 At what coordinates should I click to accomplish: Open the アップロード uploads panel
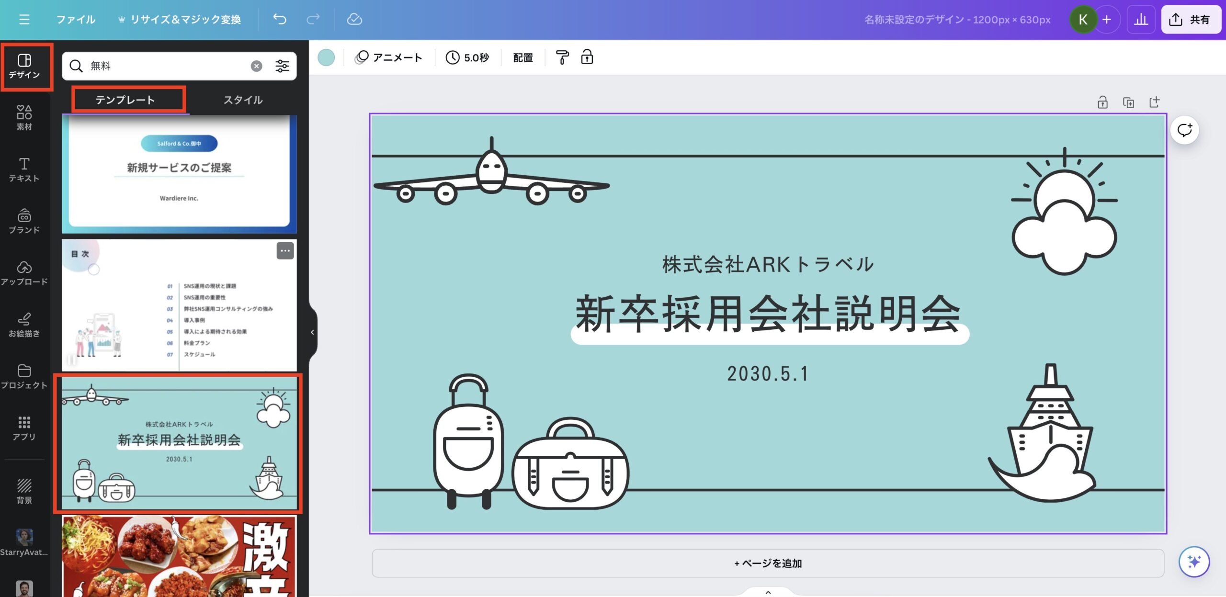(x=24, y=273)
